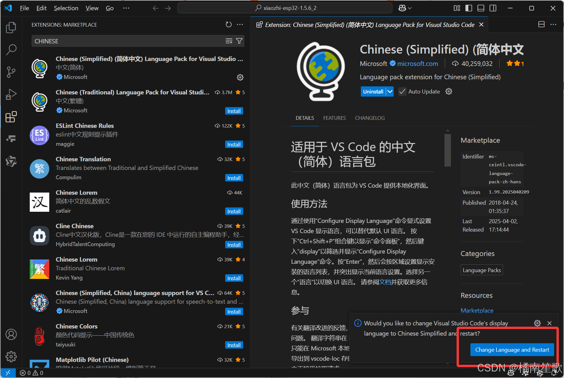
Task: Click the CHINESE extension search field
Action: 127,41
